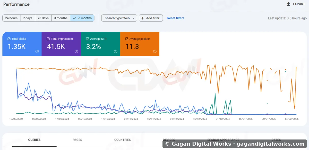Switch to the Countries tab
Screen dimensions: 309x150
(x=123, y=140)
